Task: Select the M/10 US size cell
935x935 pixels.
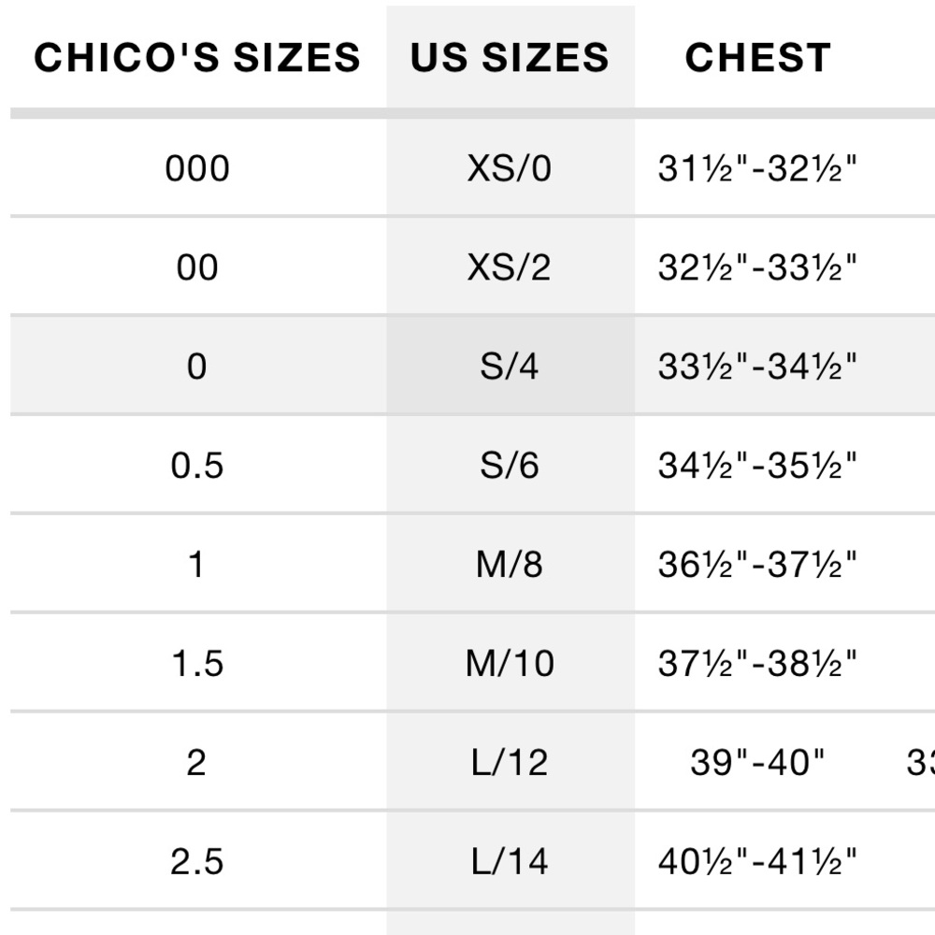Action: [510, 663]
